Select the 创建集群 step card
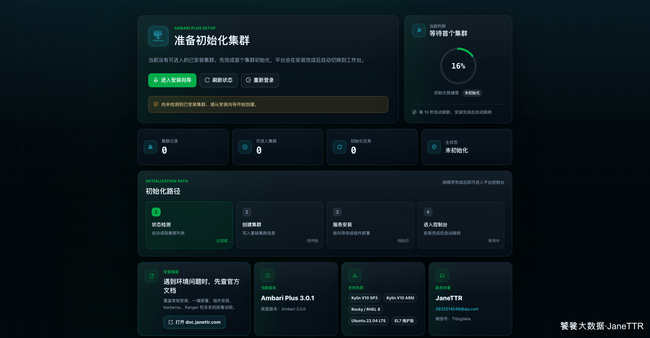Image resolution: width=650 pixels, height=338 pixels. pos(280,225)
